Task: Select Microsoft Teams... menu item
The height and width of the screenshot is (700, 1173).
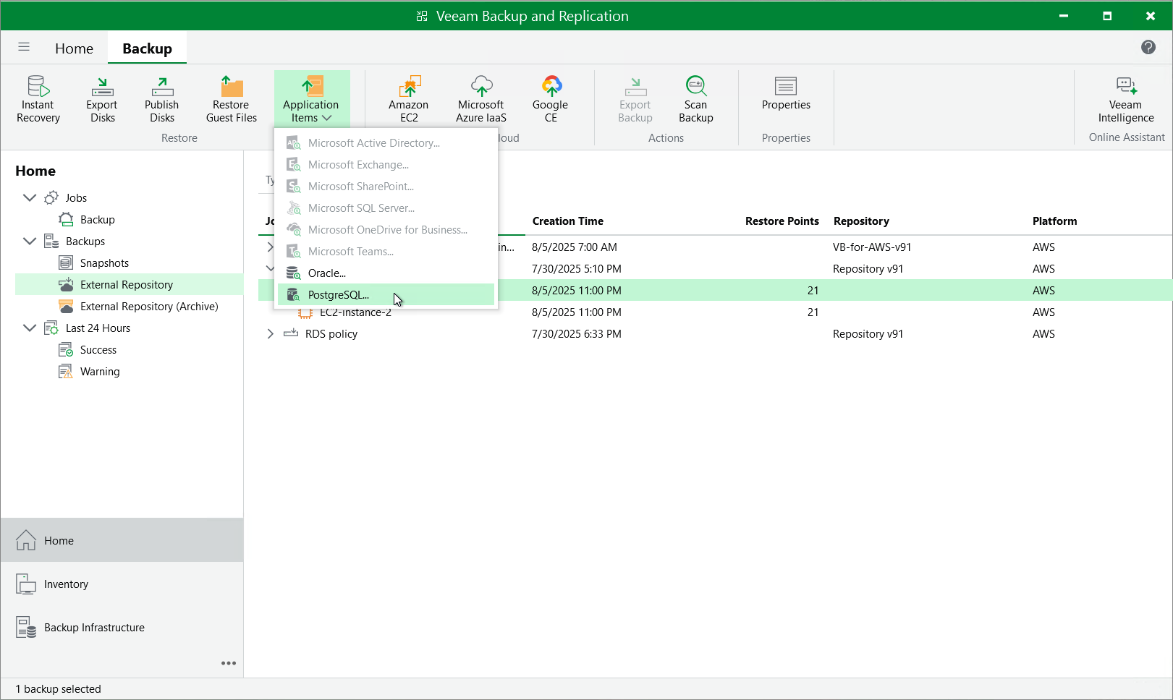Action: coord(386,251)
